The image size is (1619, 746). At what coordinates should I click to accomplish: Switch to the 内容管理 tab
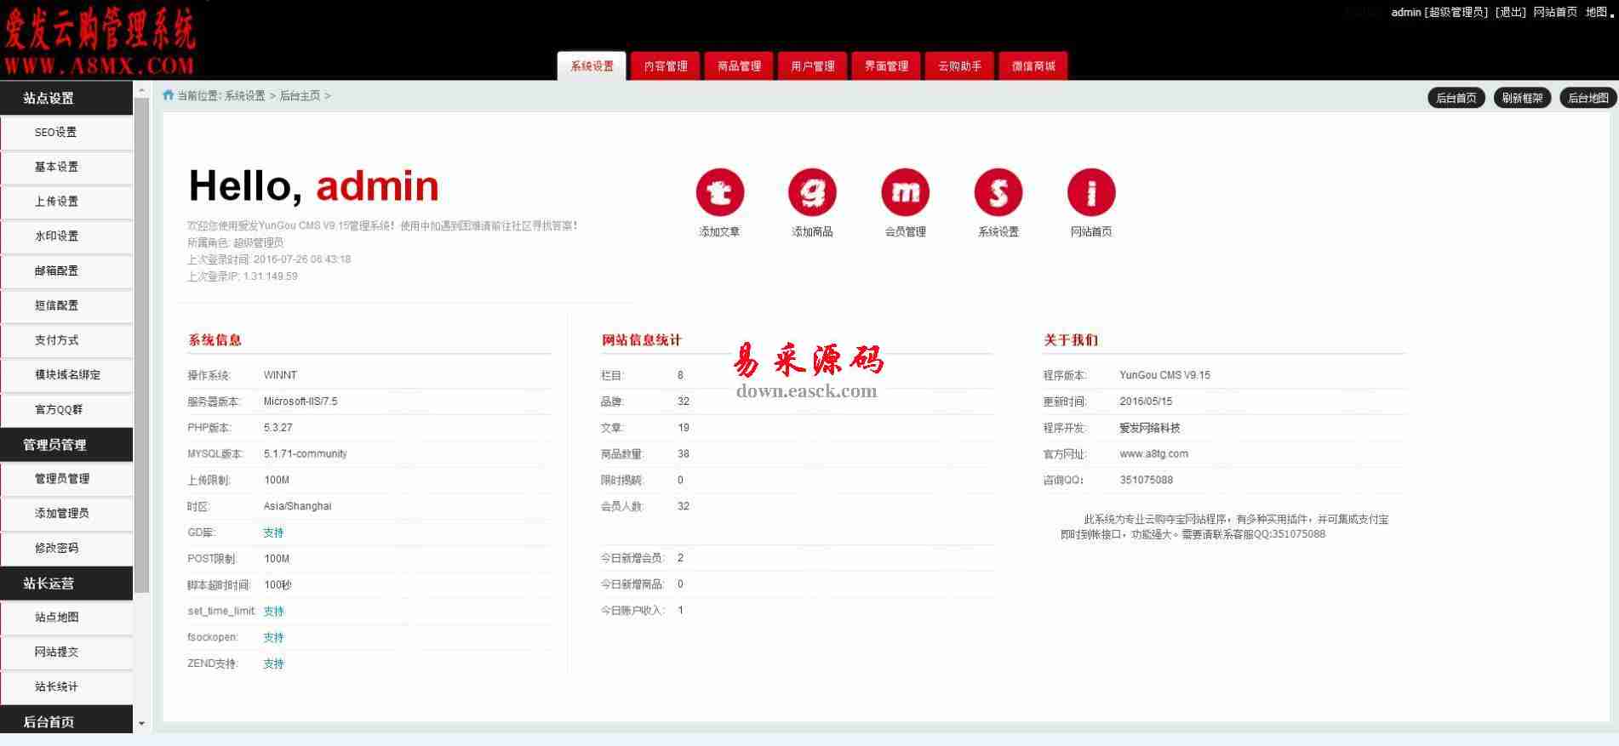(666, 66)
